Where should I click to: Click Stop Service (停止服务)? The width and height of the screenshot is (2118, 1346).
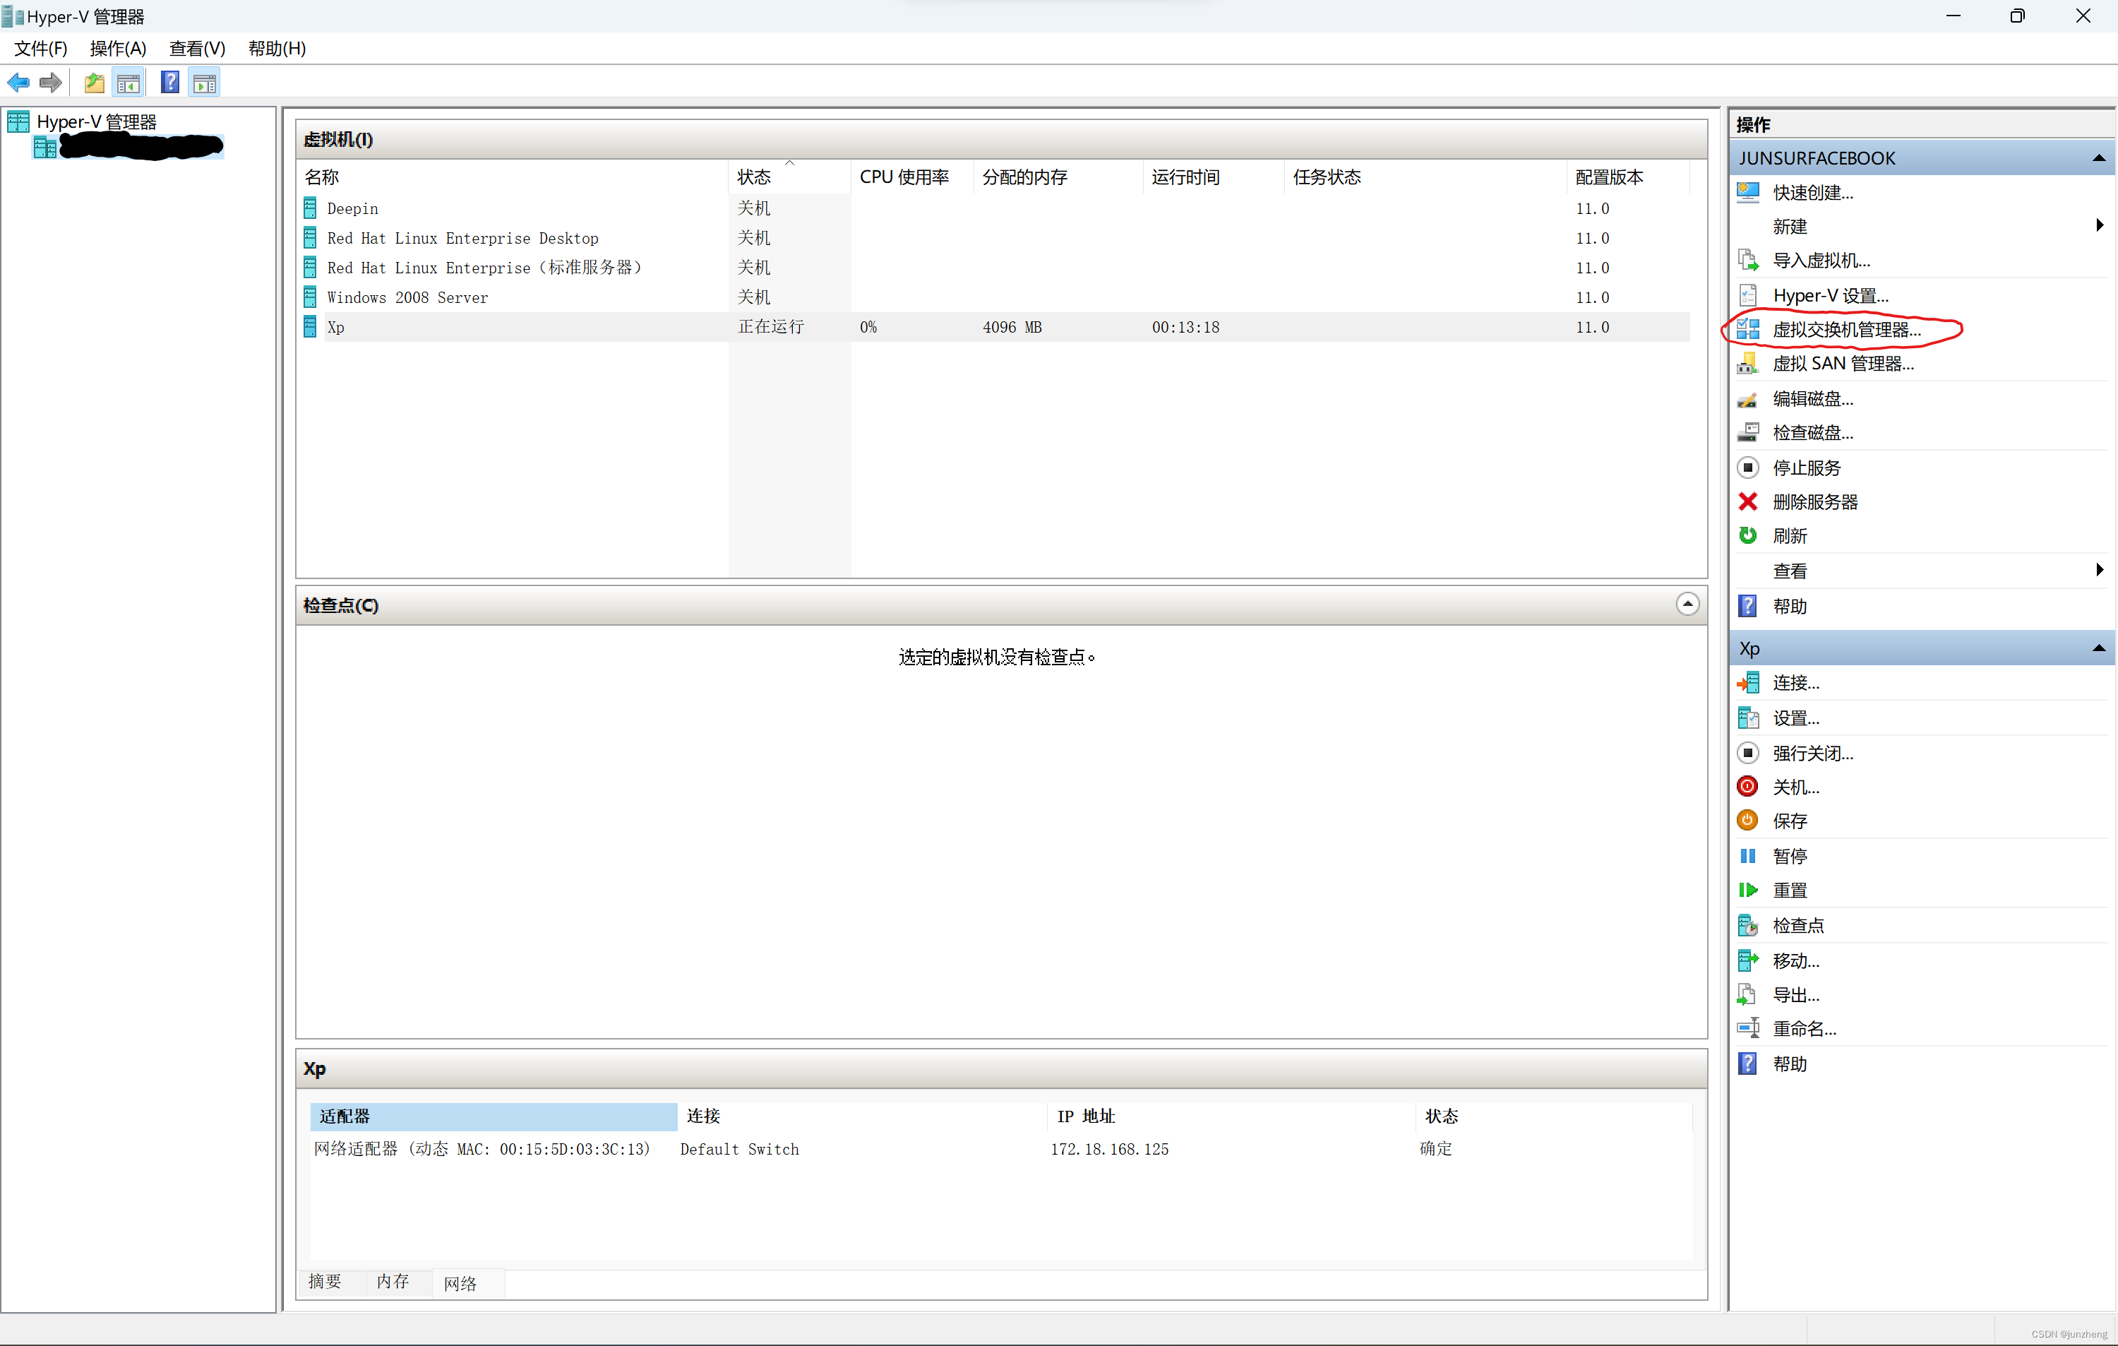pyautogui.click(x=1806, y=468)
